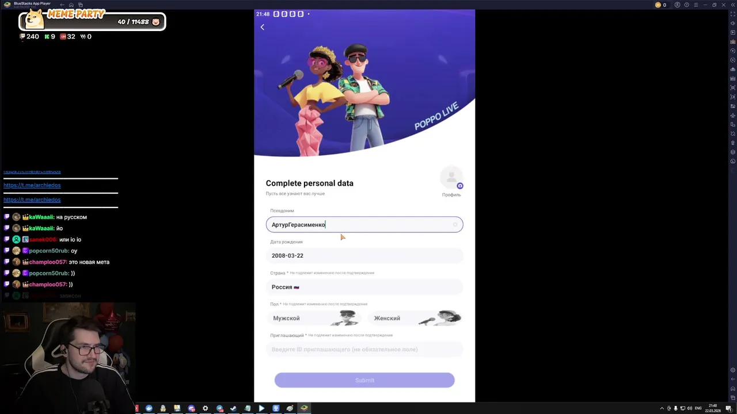The height and width of the screenshot is (414, 737).
Task: Click BlueStacks title bar home icon
Action: tap(71, 5)
